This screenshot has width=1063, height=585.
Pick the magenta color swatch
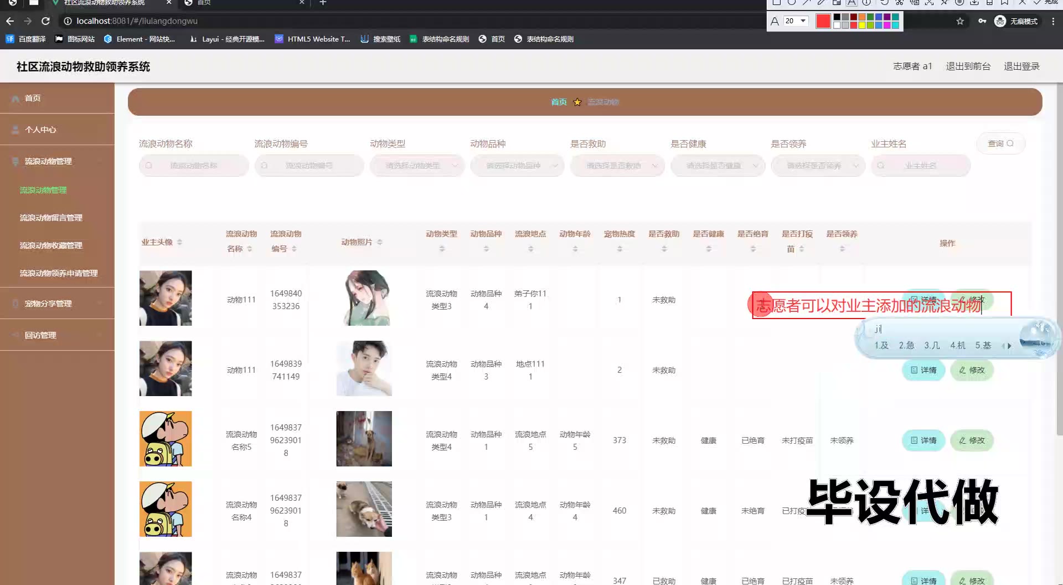pos(887,25)
